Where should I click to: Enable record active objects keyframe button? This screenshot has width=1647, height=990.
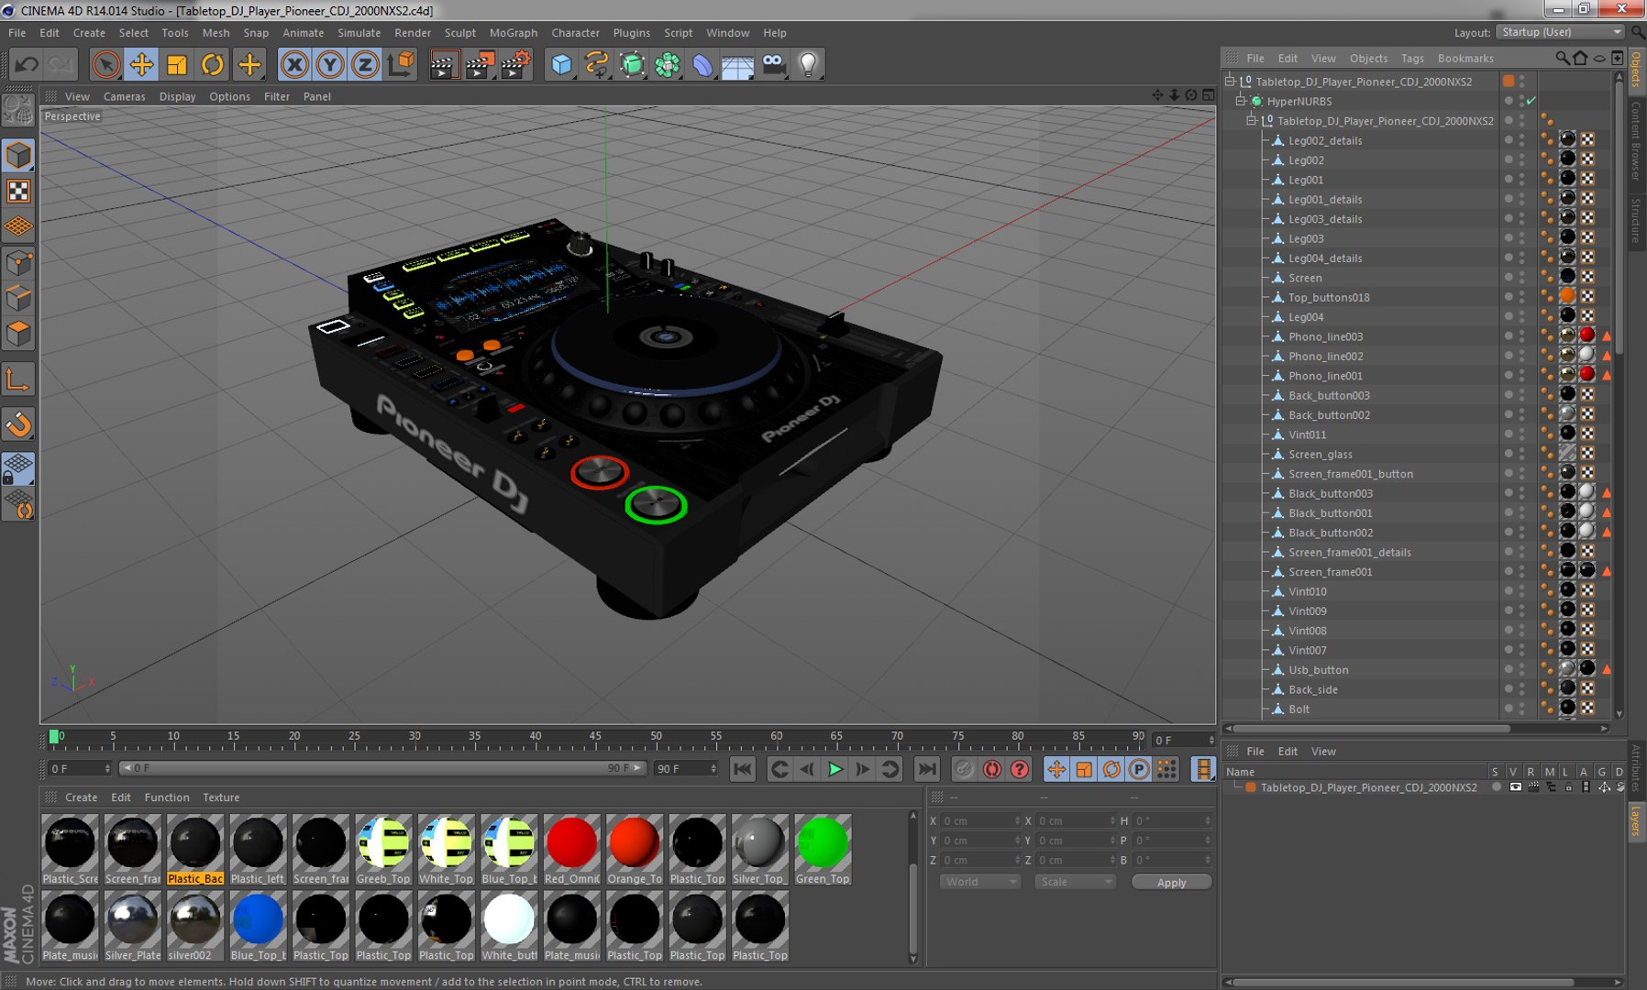964,769
